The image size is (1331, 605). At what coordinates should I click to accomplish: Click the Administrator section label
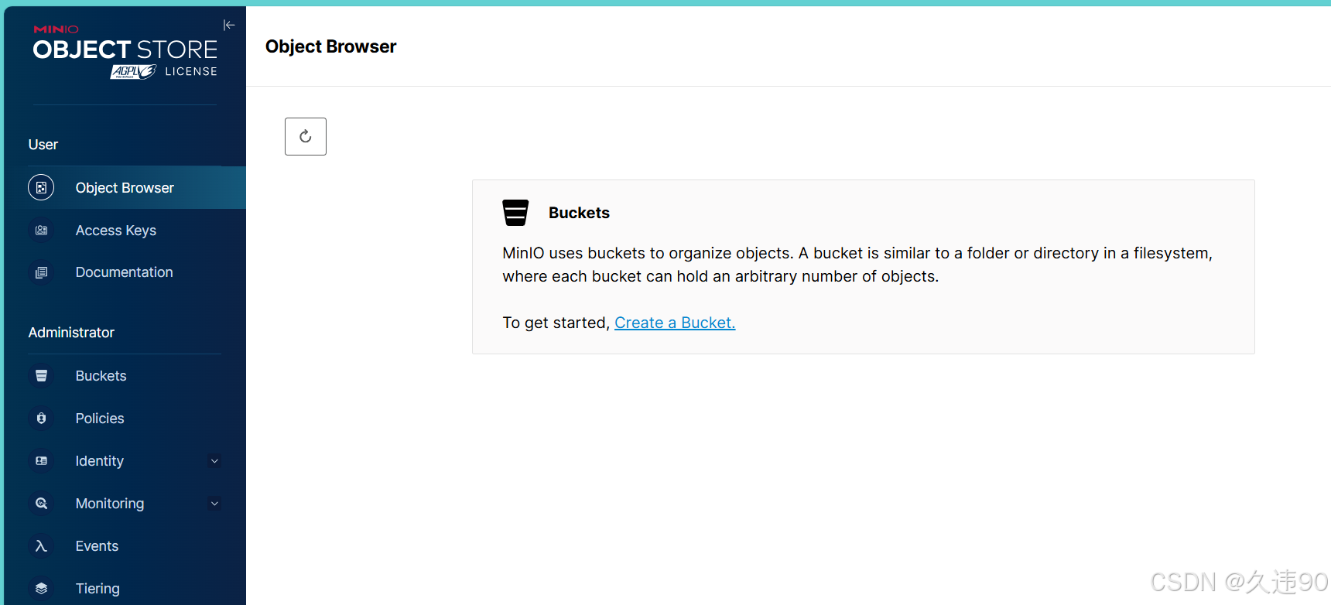[71, 333]
